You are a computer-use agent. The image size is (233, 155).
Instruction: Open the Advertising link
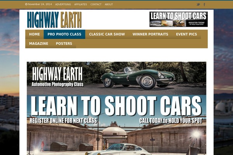pyautogui.click(x=63, y=4)
